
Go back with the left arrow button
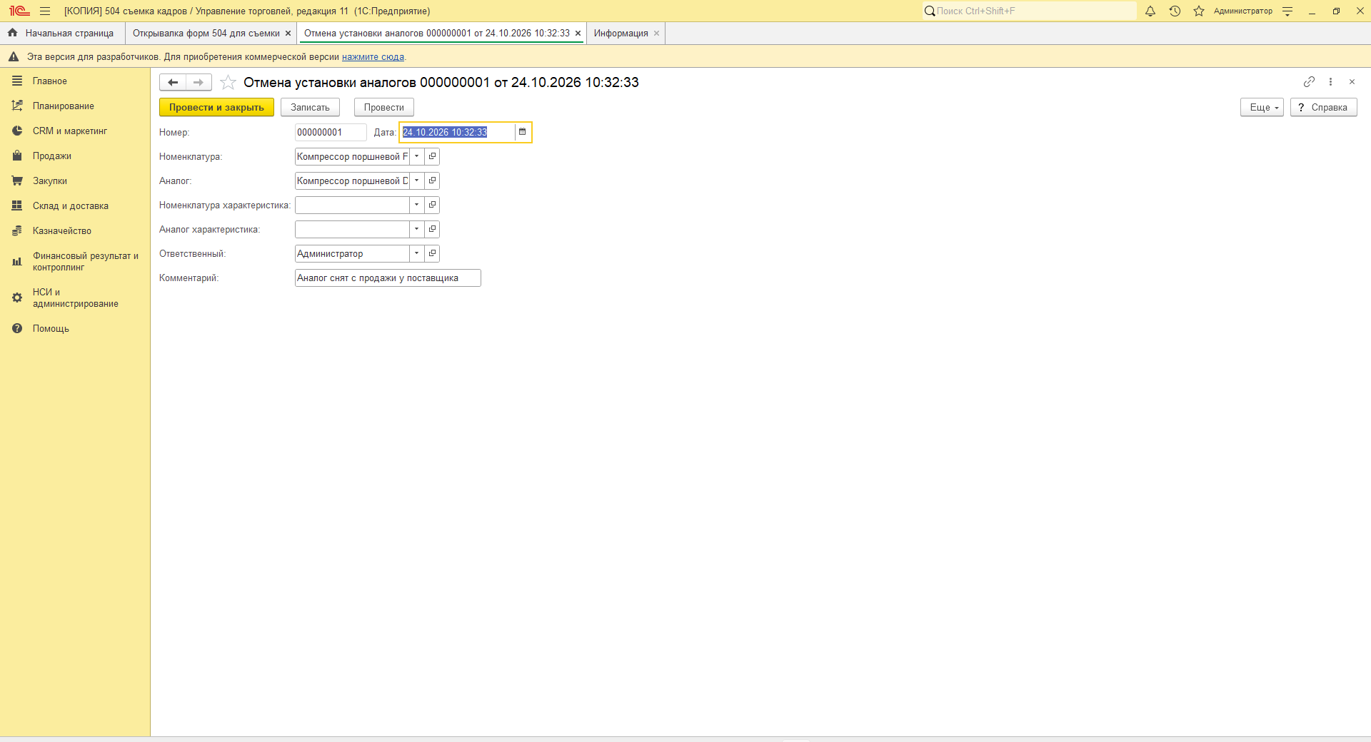(173, 82)
